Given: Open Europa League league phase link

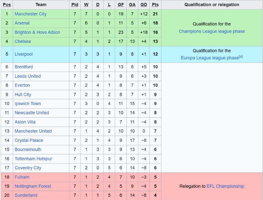Looking at the screenshot, I should (210, 58).
